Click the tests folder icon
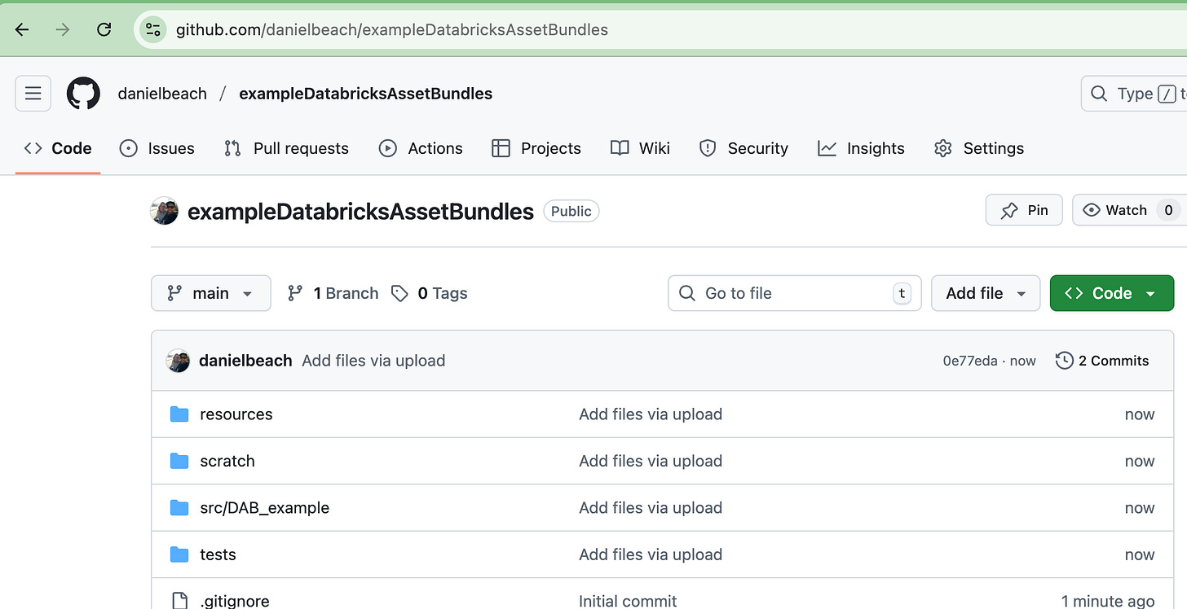 tap(179, 554)
